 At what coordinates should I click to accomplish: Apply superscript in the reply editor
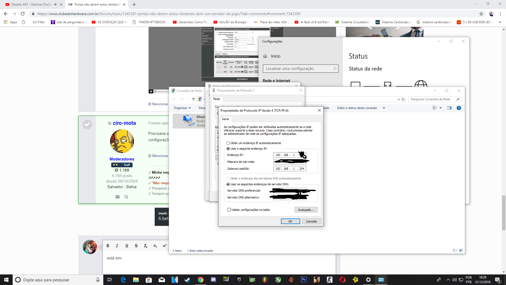pos(165,246)
